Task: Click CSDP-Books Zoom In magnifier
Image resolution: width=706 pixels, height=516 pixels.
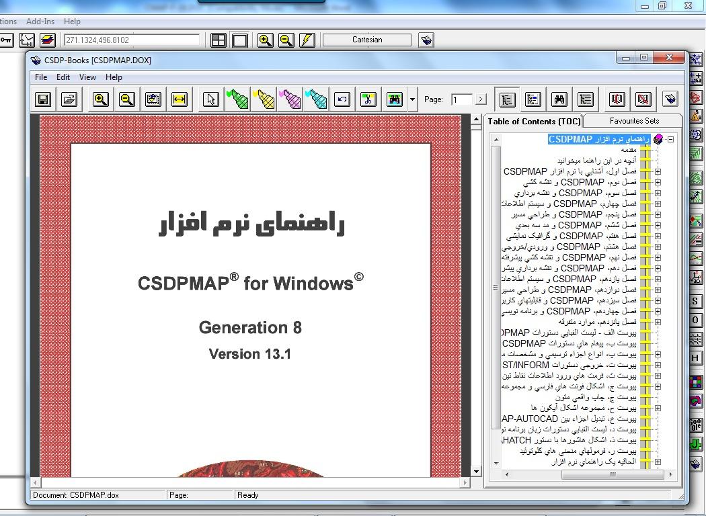Action: click(100, 99)
